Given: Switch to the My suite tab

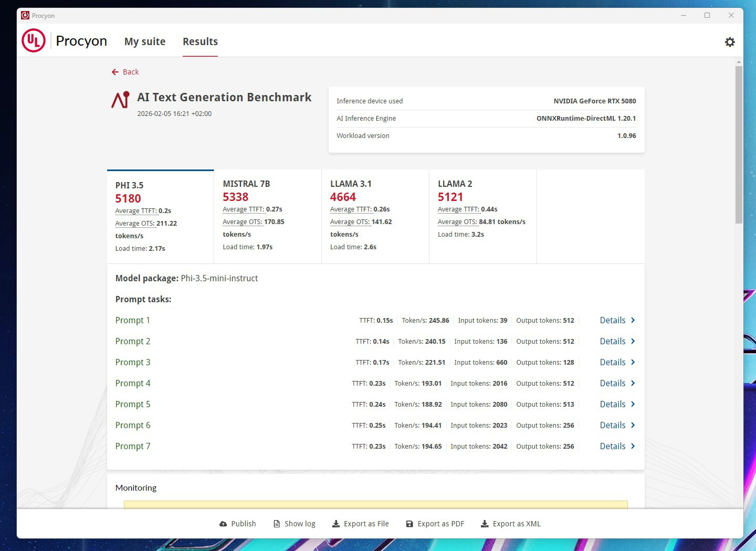Looking at the screenshot, I should point(145,41).
